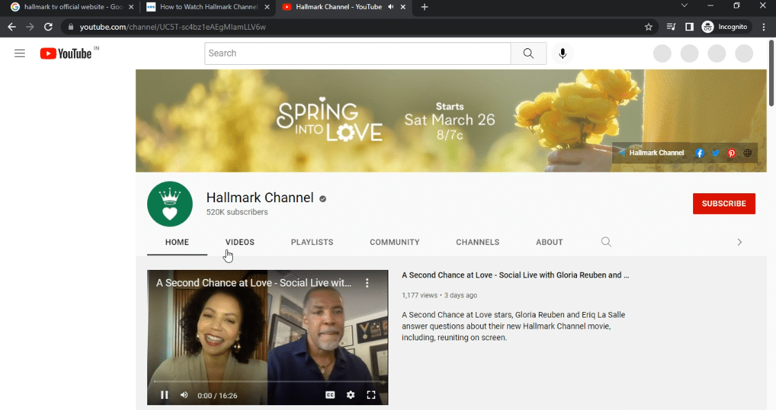Seek within the video progress bar

coord(267,382)
